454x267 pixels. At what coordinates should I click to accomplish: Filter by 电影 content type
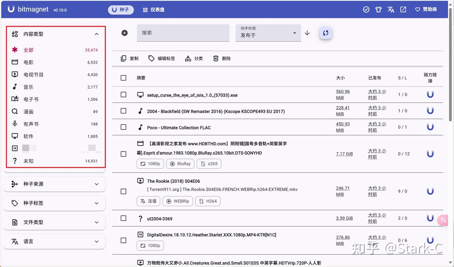point(55,62)
